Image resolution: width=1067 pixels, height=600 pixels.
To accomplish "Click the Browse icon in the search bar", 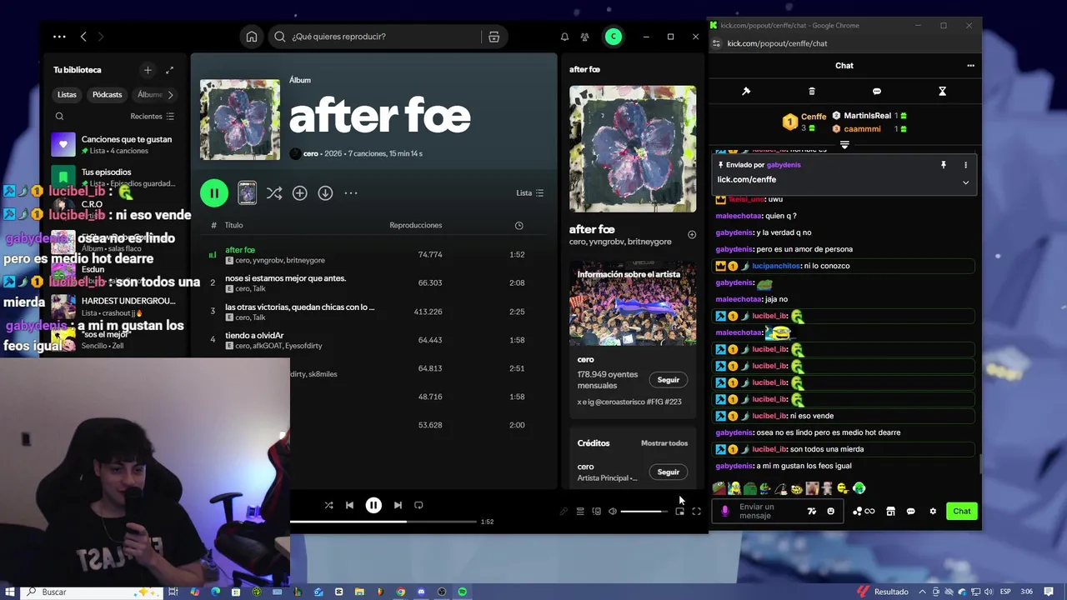I will (x=494, y=37).
